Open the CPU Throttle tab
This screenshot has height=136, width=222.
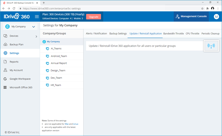pyautogui.click(x=192, y=34)
